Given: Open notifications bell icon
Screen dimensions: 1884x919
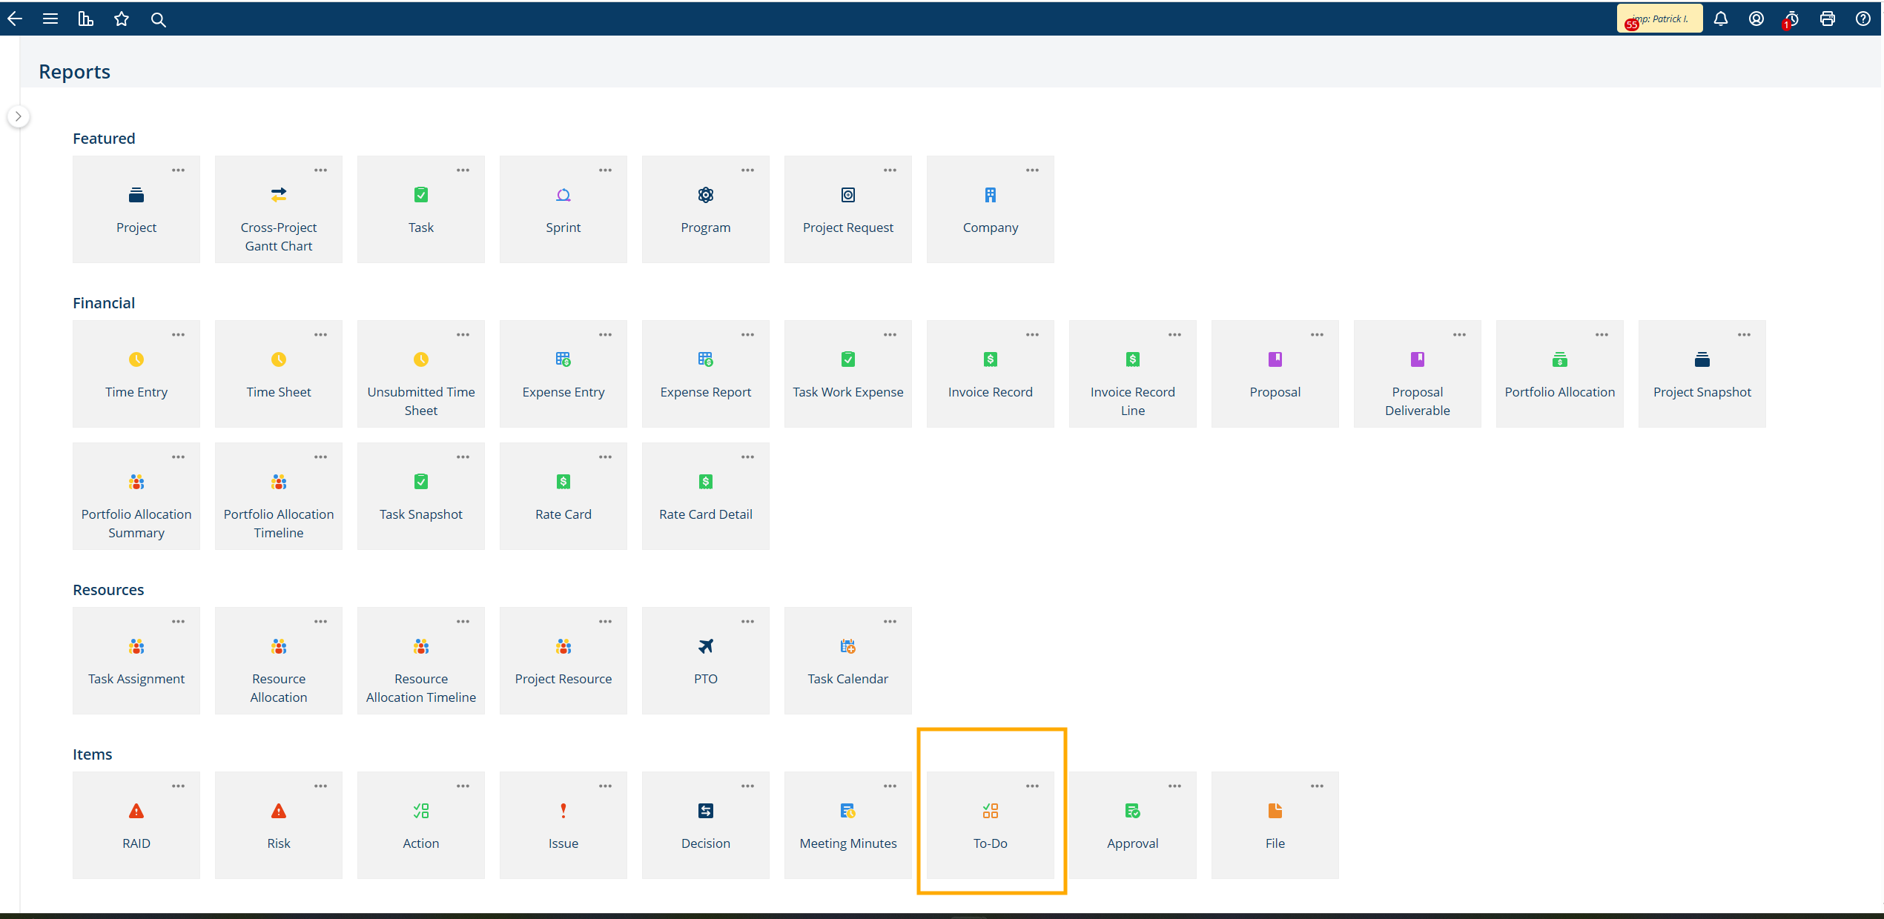Looking at the screenshot, I should (x=1721, y=19).
